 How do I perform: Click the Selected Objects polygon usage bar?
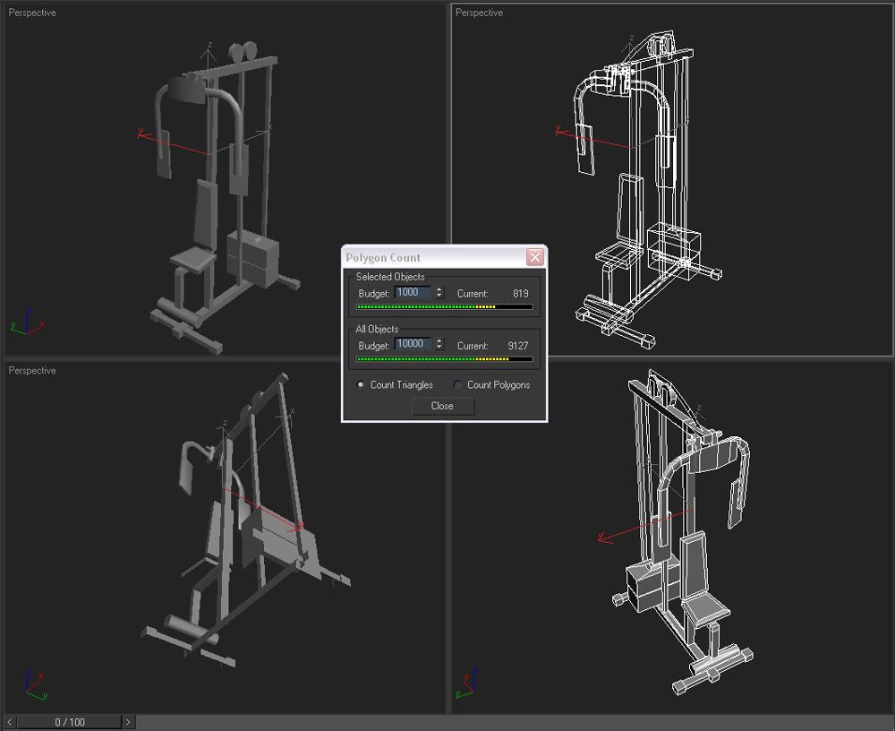(444, 307)
